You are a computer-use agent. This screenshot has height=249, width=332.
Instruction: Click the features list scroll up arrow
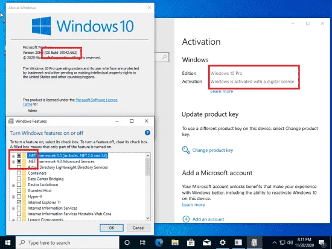click(x=147, y=155)
